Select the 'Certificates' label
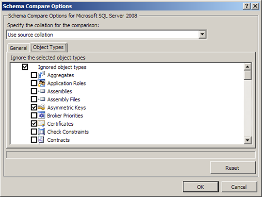 [60, 124]
